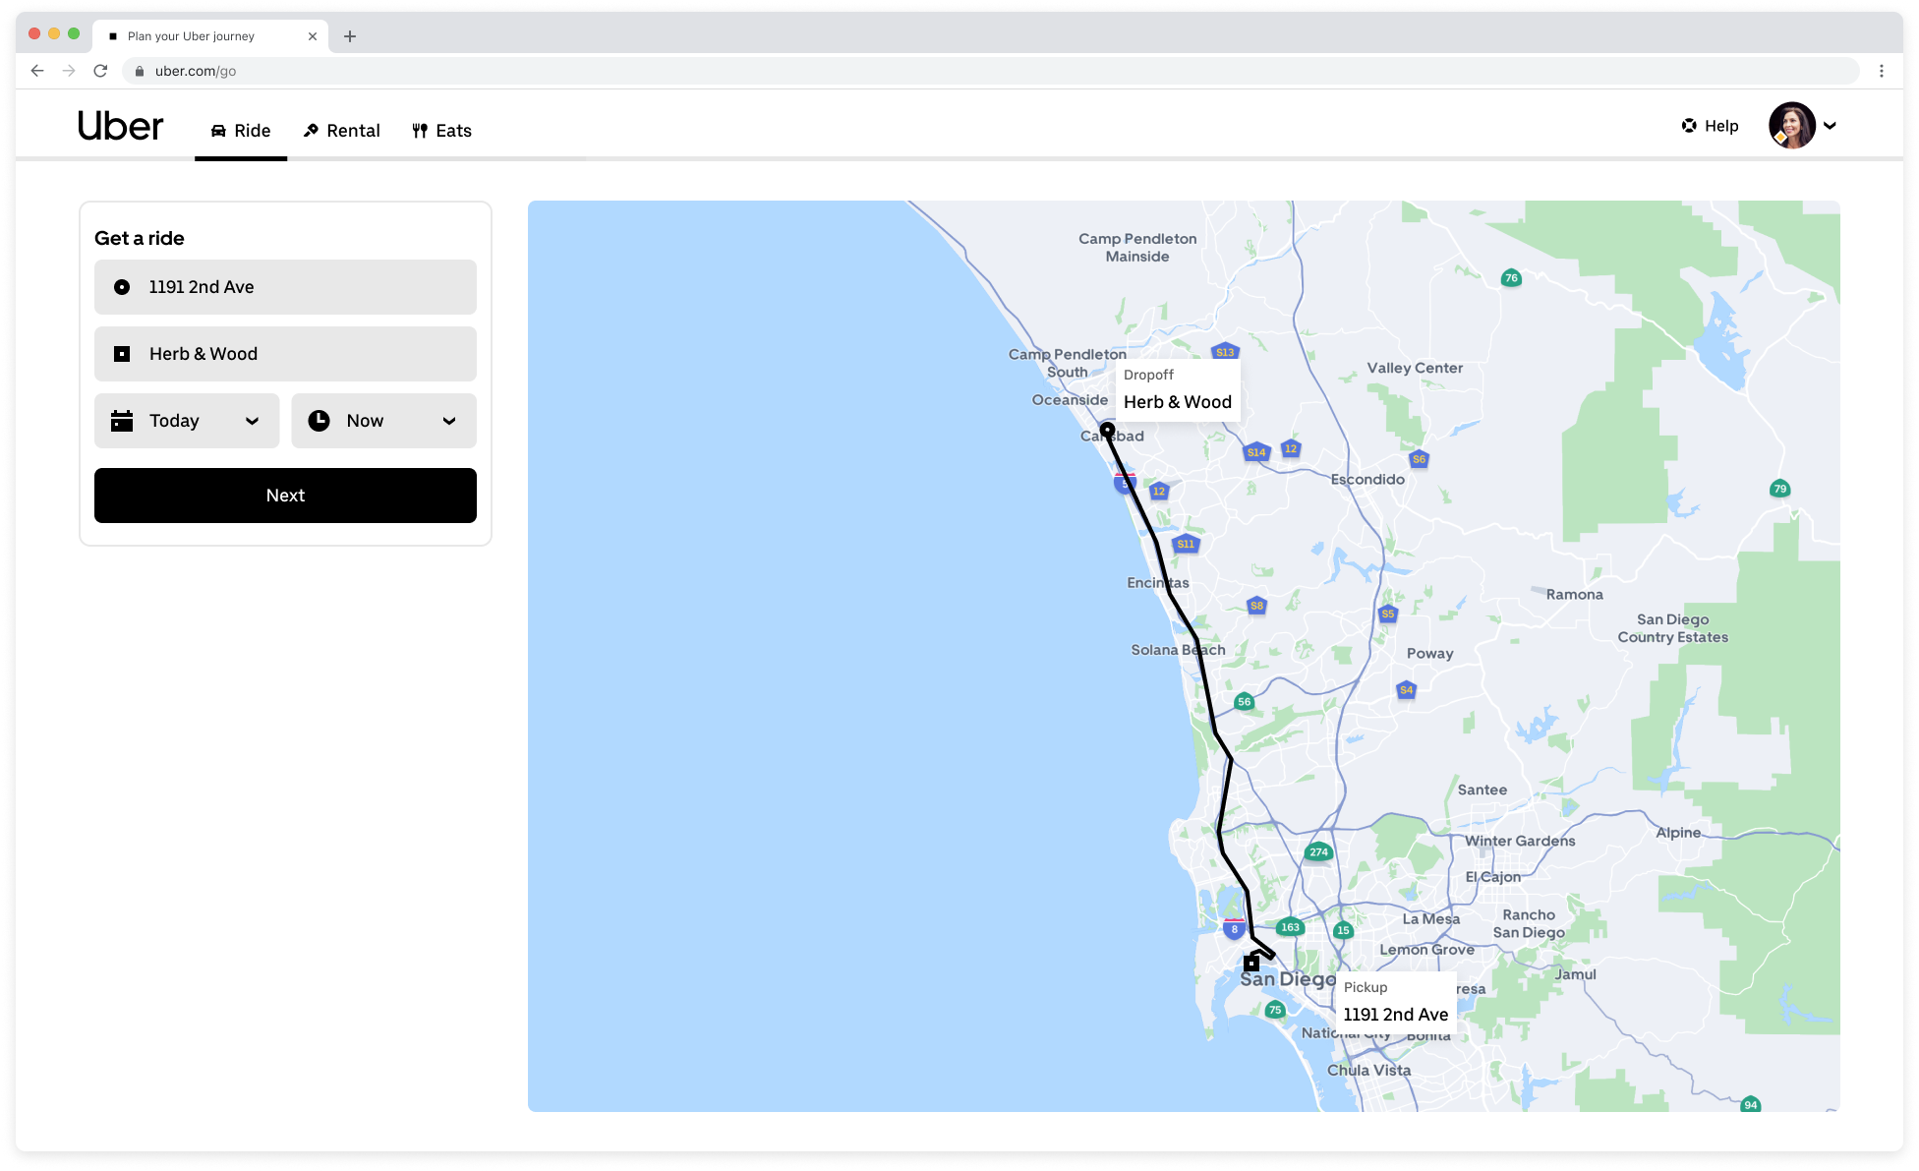Expand the account menu chevron
Viewport: 1919px width, 1171px height.
click(1830, 126)
